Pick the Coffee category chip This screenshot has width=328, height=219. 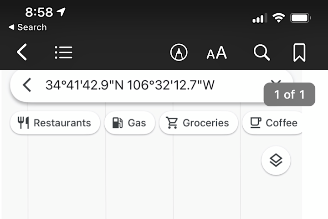click(272, 123)
